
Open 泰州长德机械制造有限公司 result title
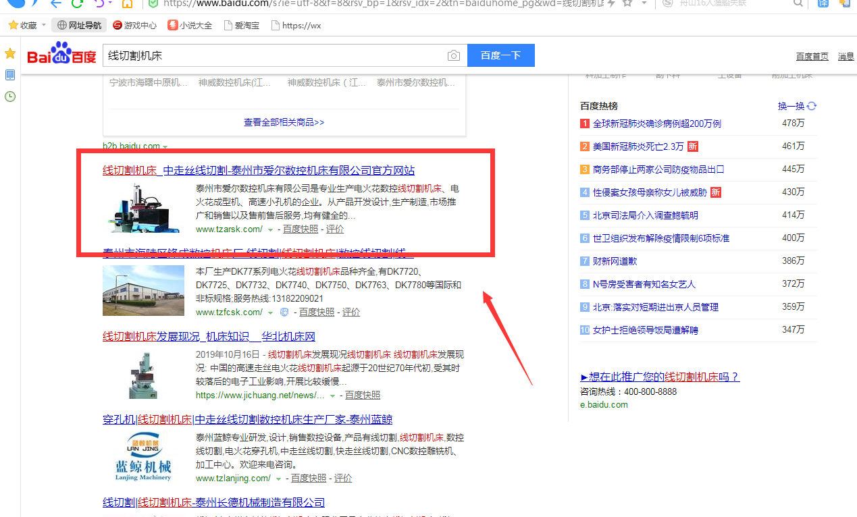[x=213, y=502]
